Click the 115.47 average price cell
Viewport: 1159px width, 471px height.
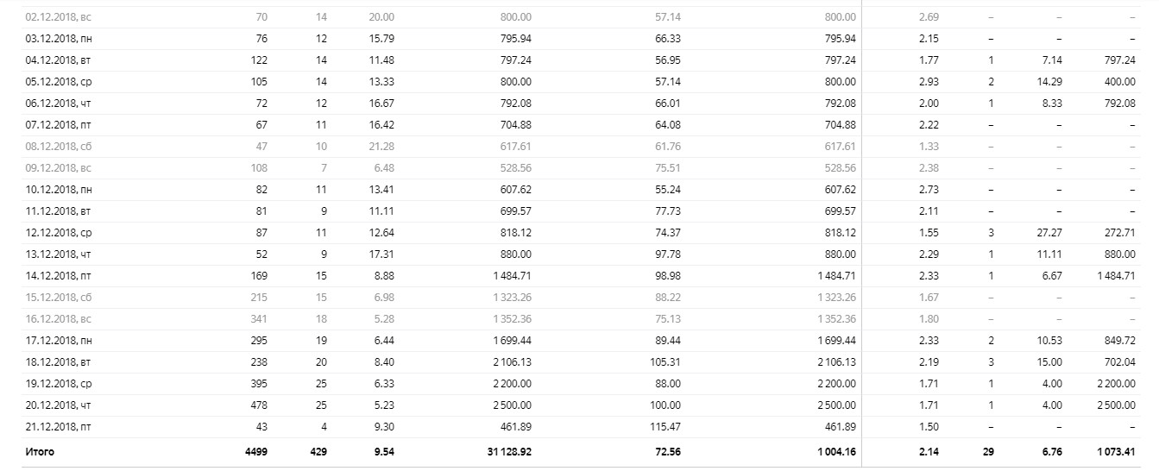(x=665, y=427)
